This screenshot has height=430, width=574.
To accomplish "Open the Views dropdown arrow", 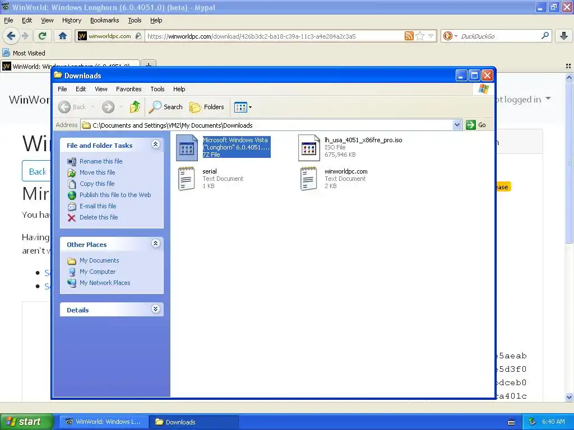I will 250,107.
